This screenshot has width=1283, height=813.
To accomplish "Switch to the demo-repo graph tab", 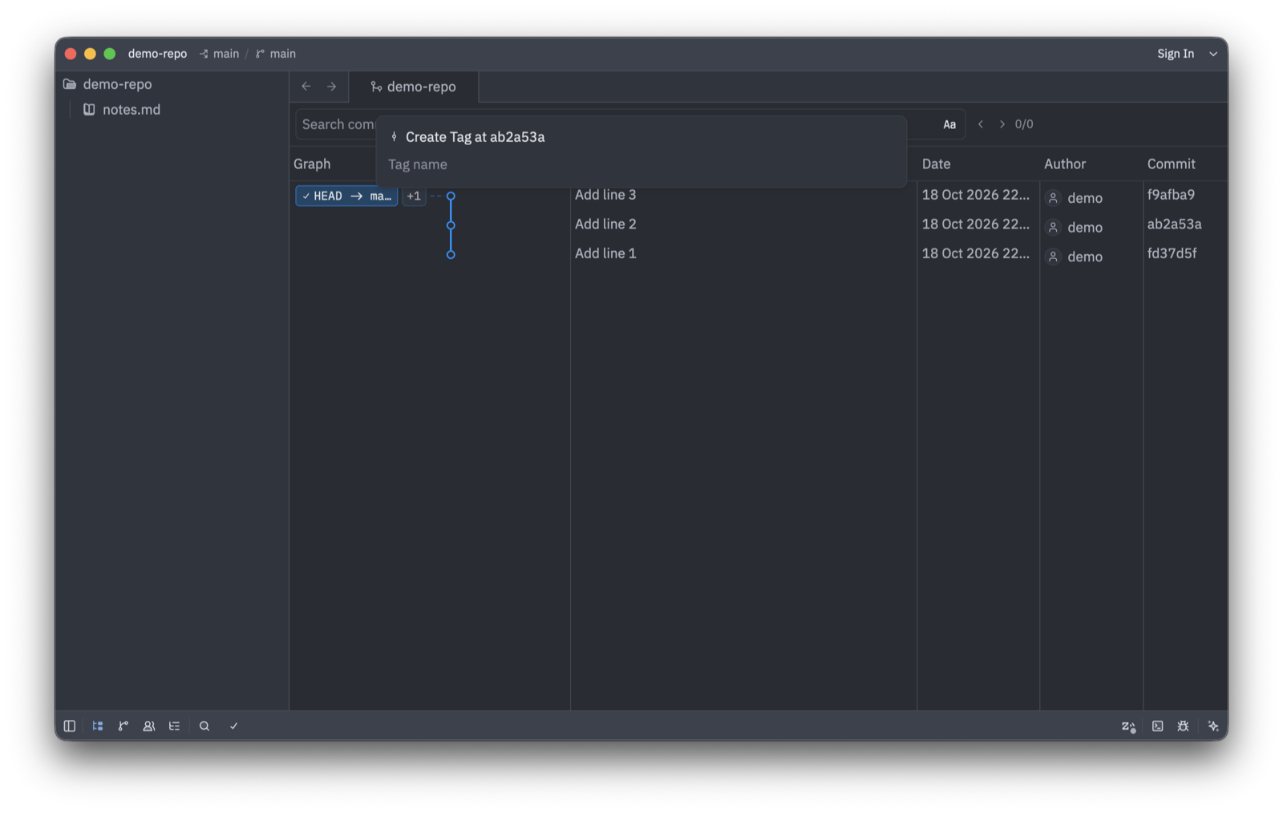I will [414, 87].
